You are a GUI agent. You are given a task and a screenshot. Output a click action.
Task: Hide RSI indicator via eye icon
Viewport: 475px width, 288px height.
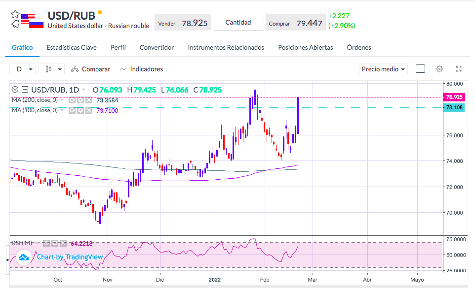46,243
